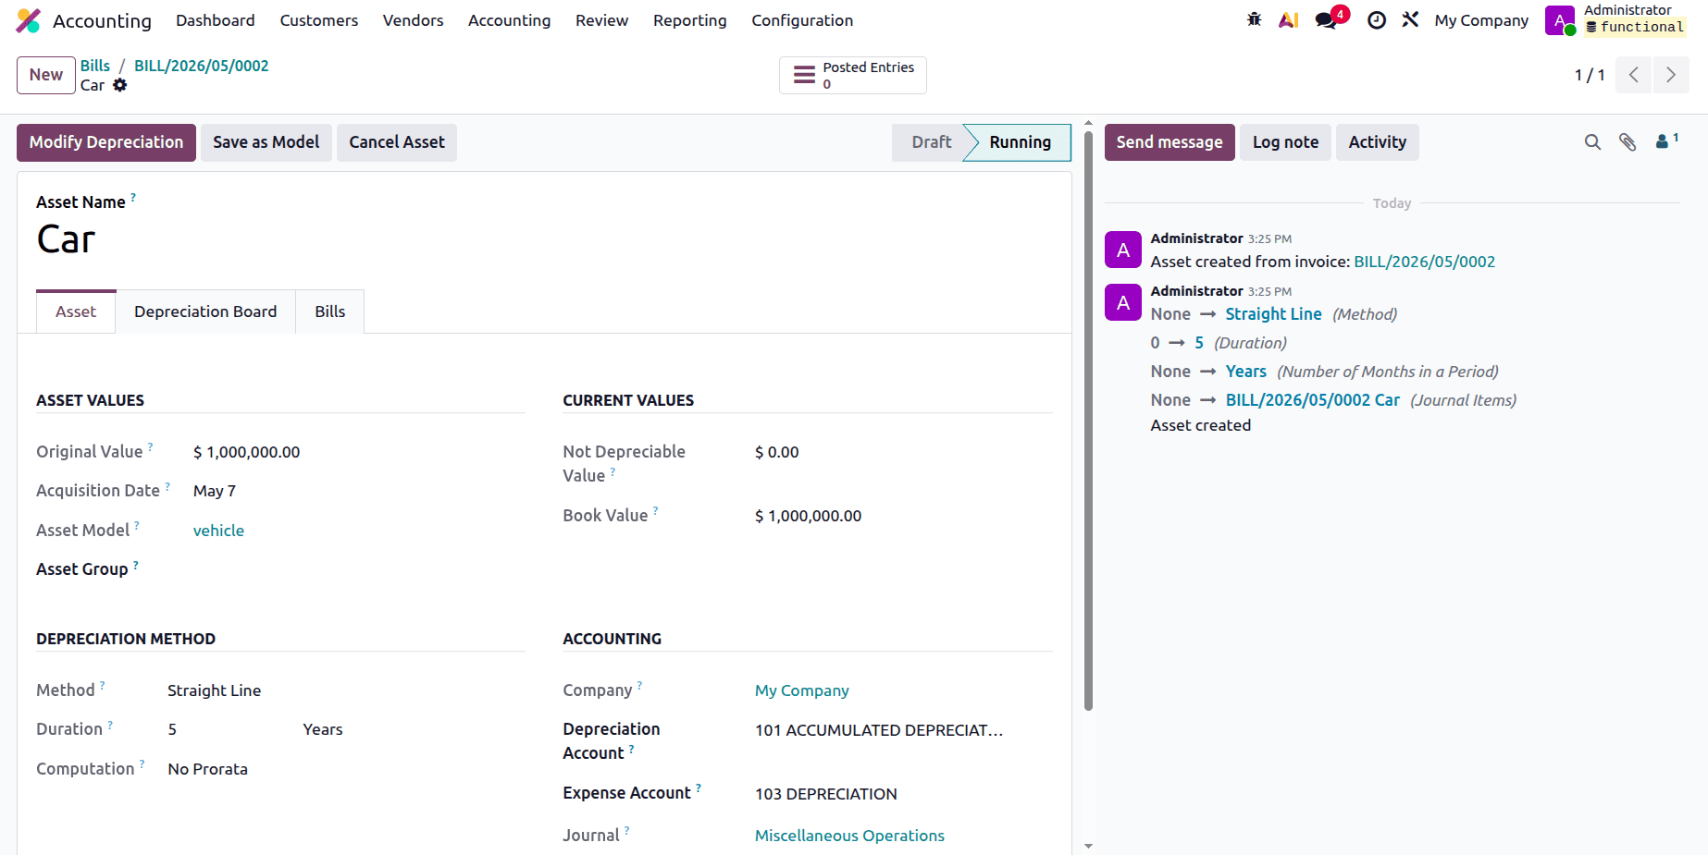Open the Vendors menu
Screen dimensions: 1708x855
coord(414,20)
